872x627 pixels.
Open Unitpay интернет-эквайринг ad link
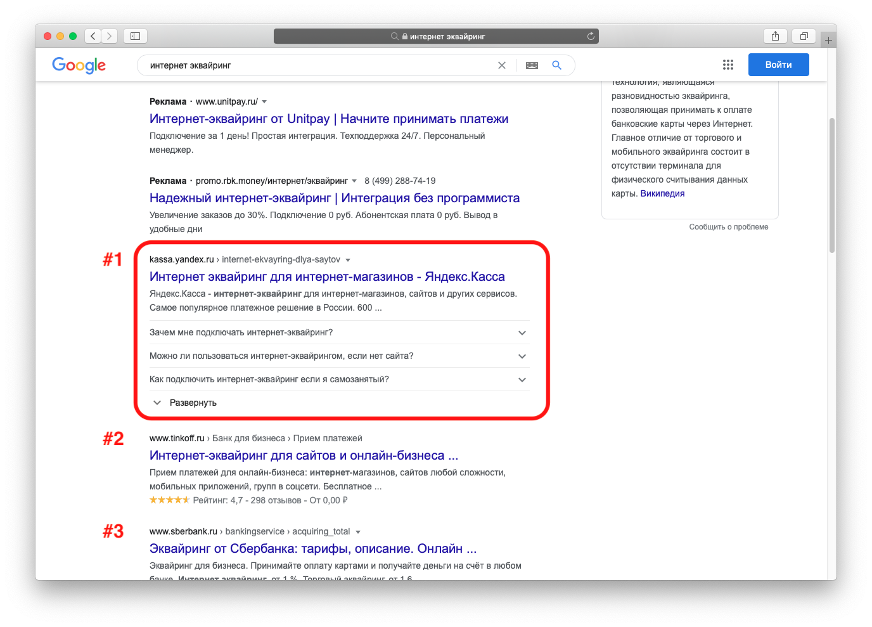tap(329, 119)
